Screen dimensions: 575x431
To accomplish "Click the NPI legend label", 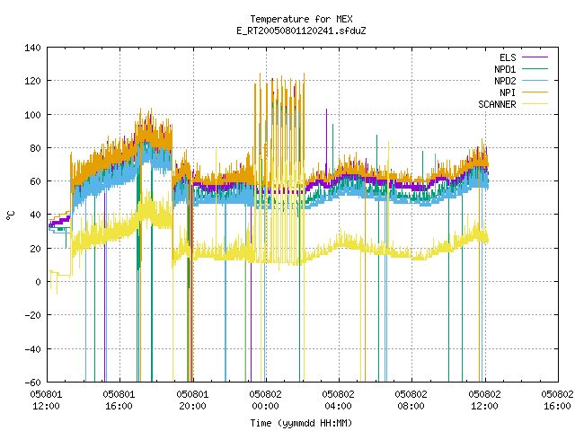I will (508, 92).
